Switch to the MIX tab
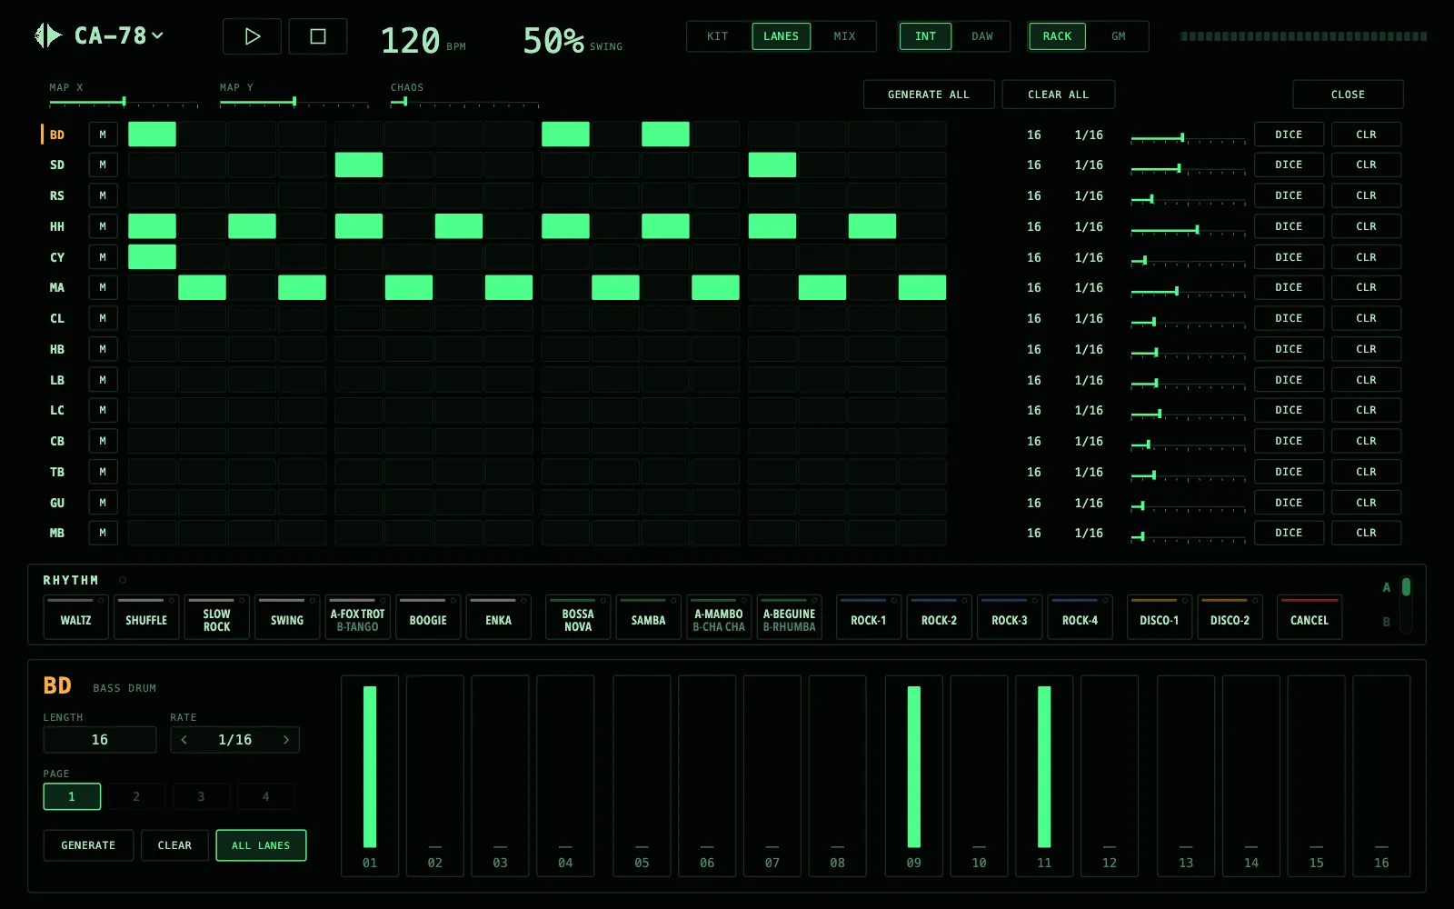 coord(844,36)
